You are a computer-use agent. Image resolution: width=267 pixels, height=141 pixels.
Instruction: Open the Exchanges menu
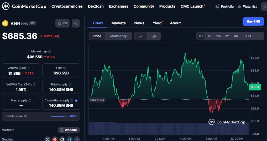(x=118, y=6)
